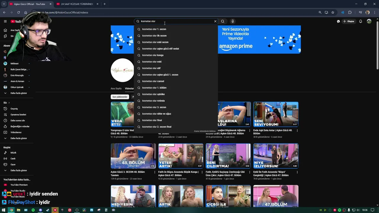Select the 'Son yüklenenler' filter chip

click(120, 97)
